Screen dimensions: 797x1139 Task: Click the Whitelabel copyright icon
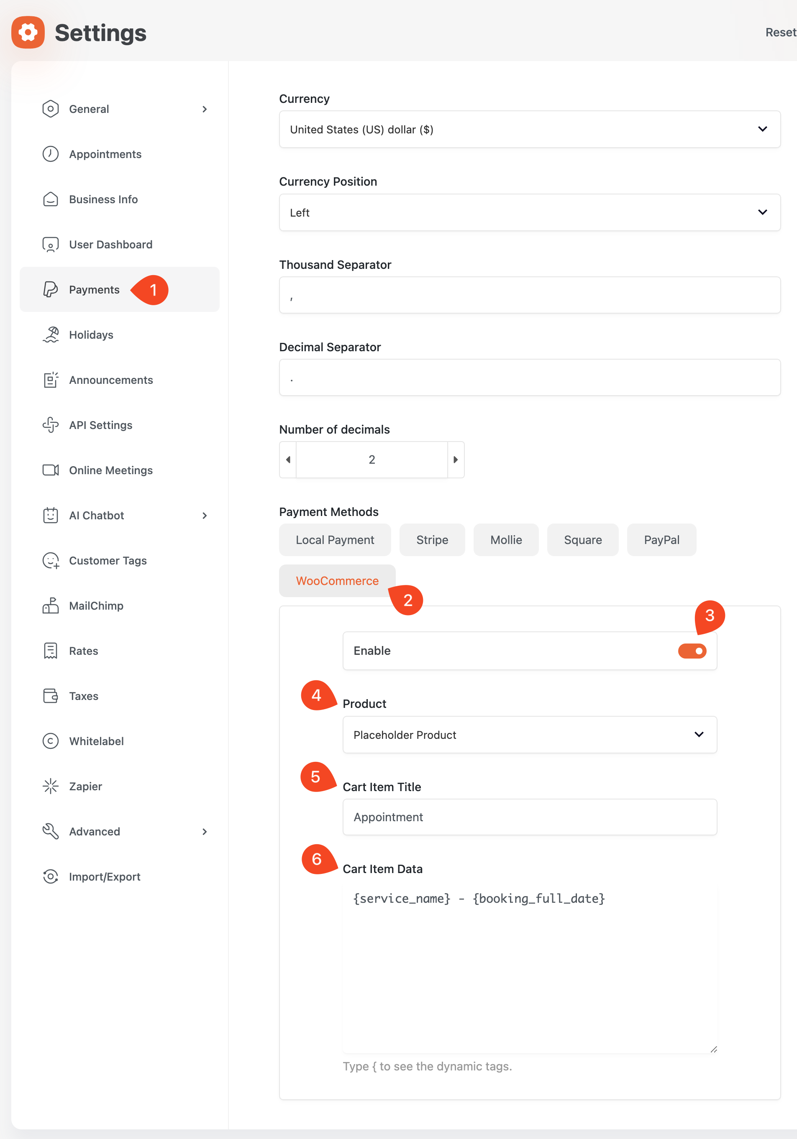coord(51,741)
